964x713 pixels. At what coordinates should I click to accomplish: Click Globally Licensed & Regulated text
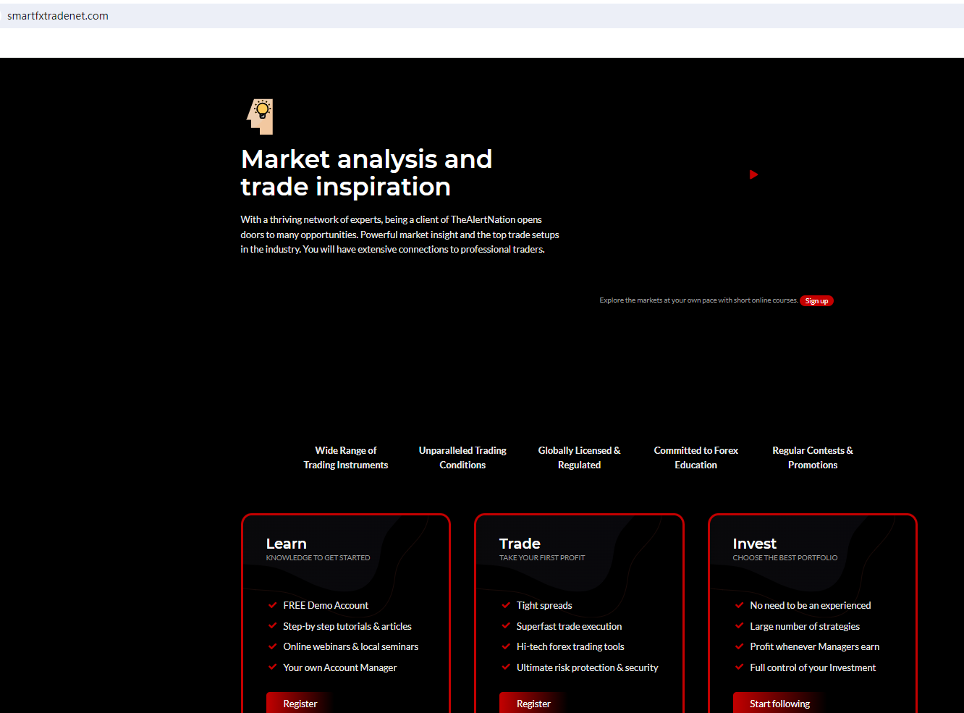[579, 457]
